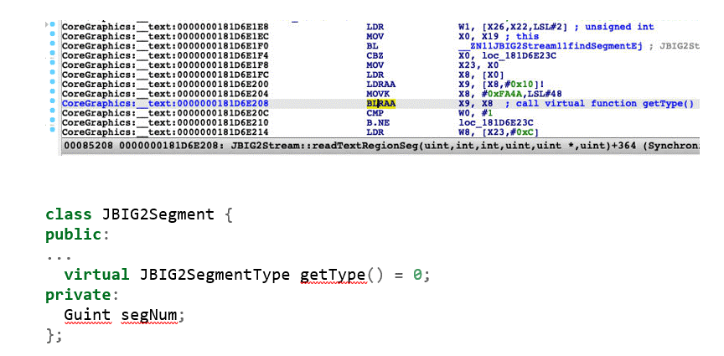Click operand W0, #1
724x356 pixels.
point(475,113)
